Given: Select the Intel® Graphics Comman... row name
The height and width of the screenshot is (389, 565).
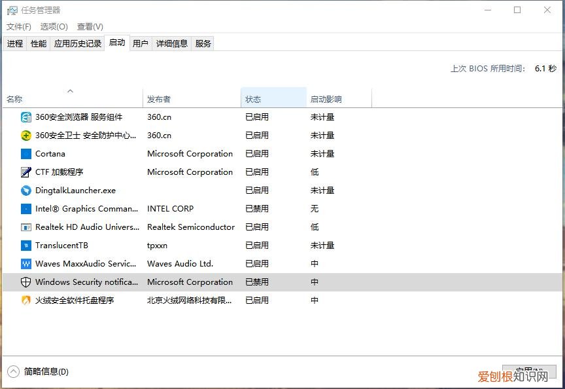Looking at the screenshot, I should [86, 208].
